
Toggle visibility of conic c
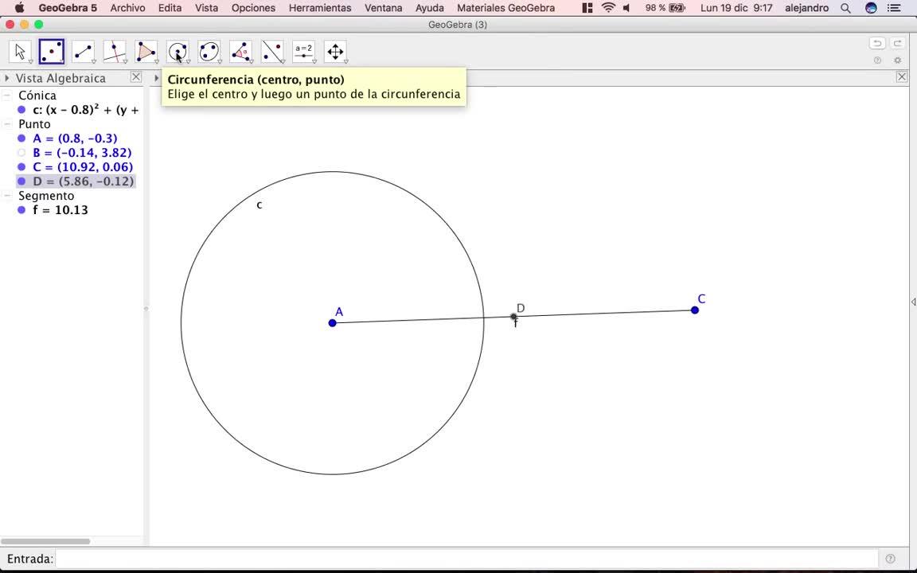click(x=21, y=110)
